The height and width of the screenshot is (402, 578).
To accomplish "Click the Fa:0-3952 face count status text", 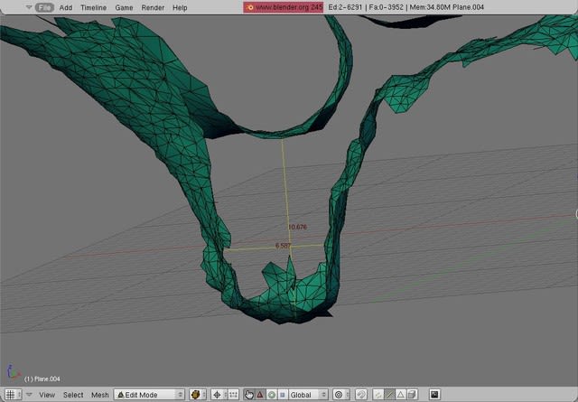I will [x=386, y=7].
